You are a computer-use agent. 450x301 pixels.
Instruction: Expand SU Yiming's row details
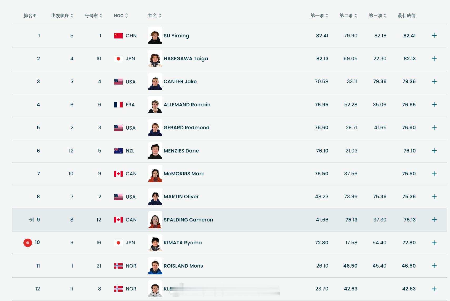[434, 36]
